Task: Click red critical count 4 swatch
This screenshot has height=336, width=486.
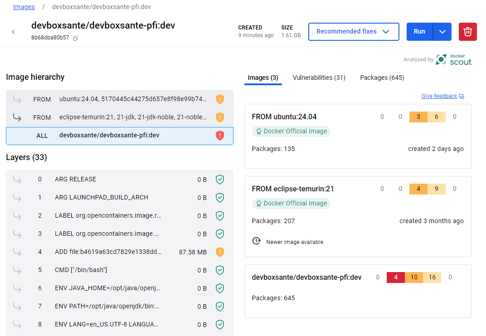Action: (x=395, y=277)
